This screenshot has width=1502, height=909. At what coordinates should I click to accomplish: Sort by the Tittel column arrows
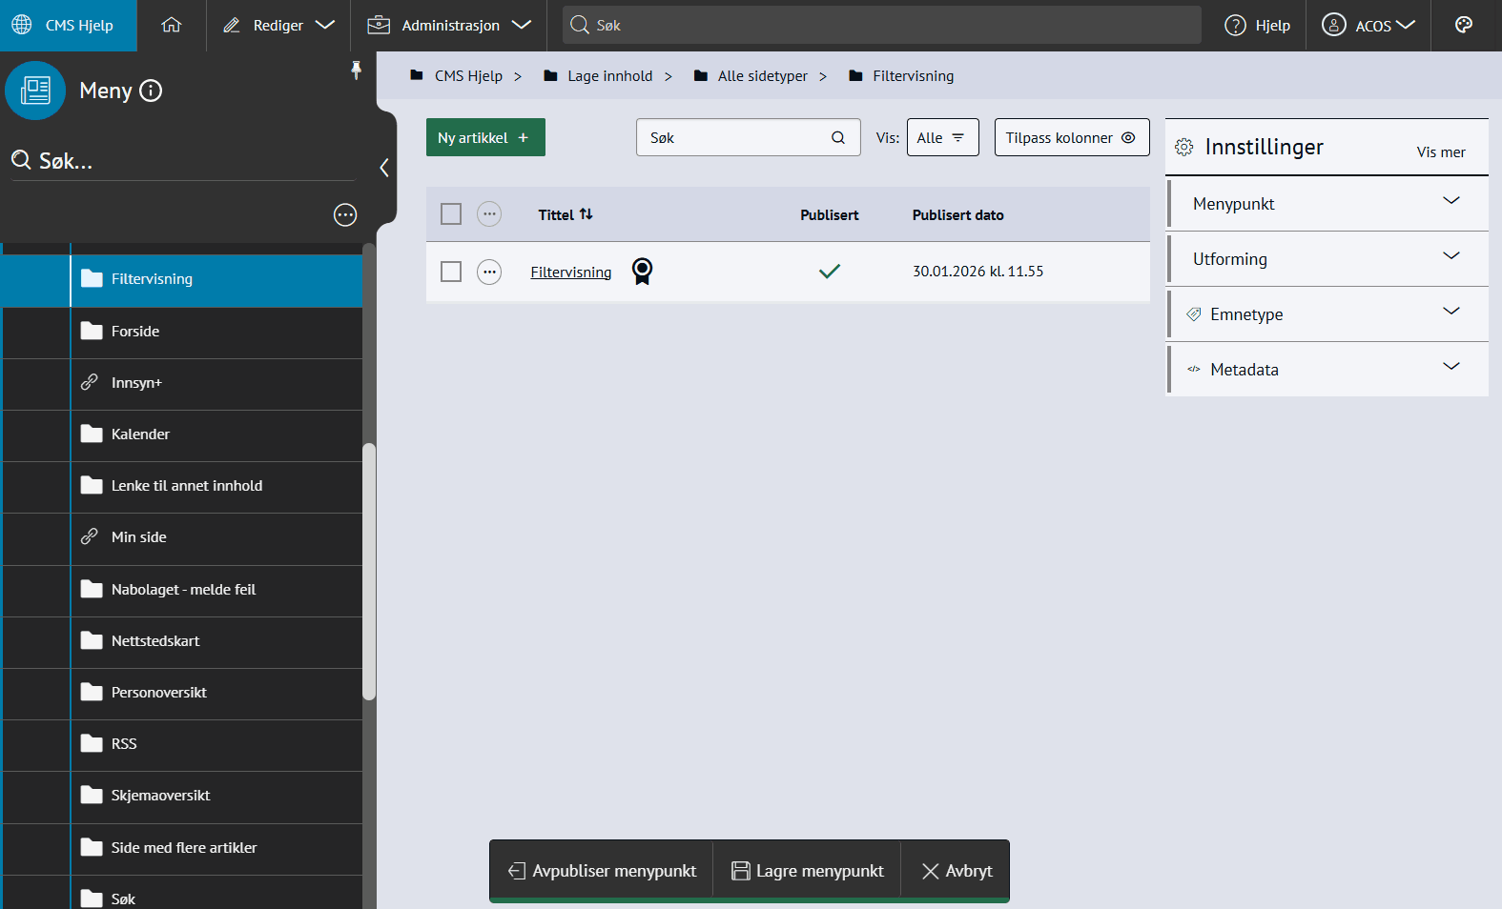pos(586,214)
